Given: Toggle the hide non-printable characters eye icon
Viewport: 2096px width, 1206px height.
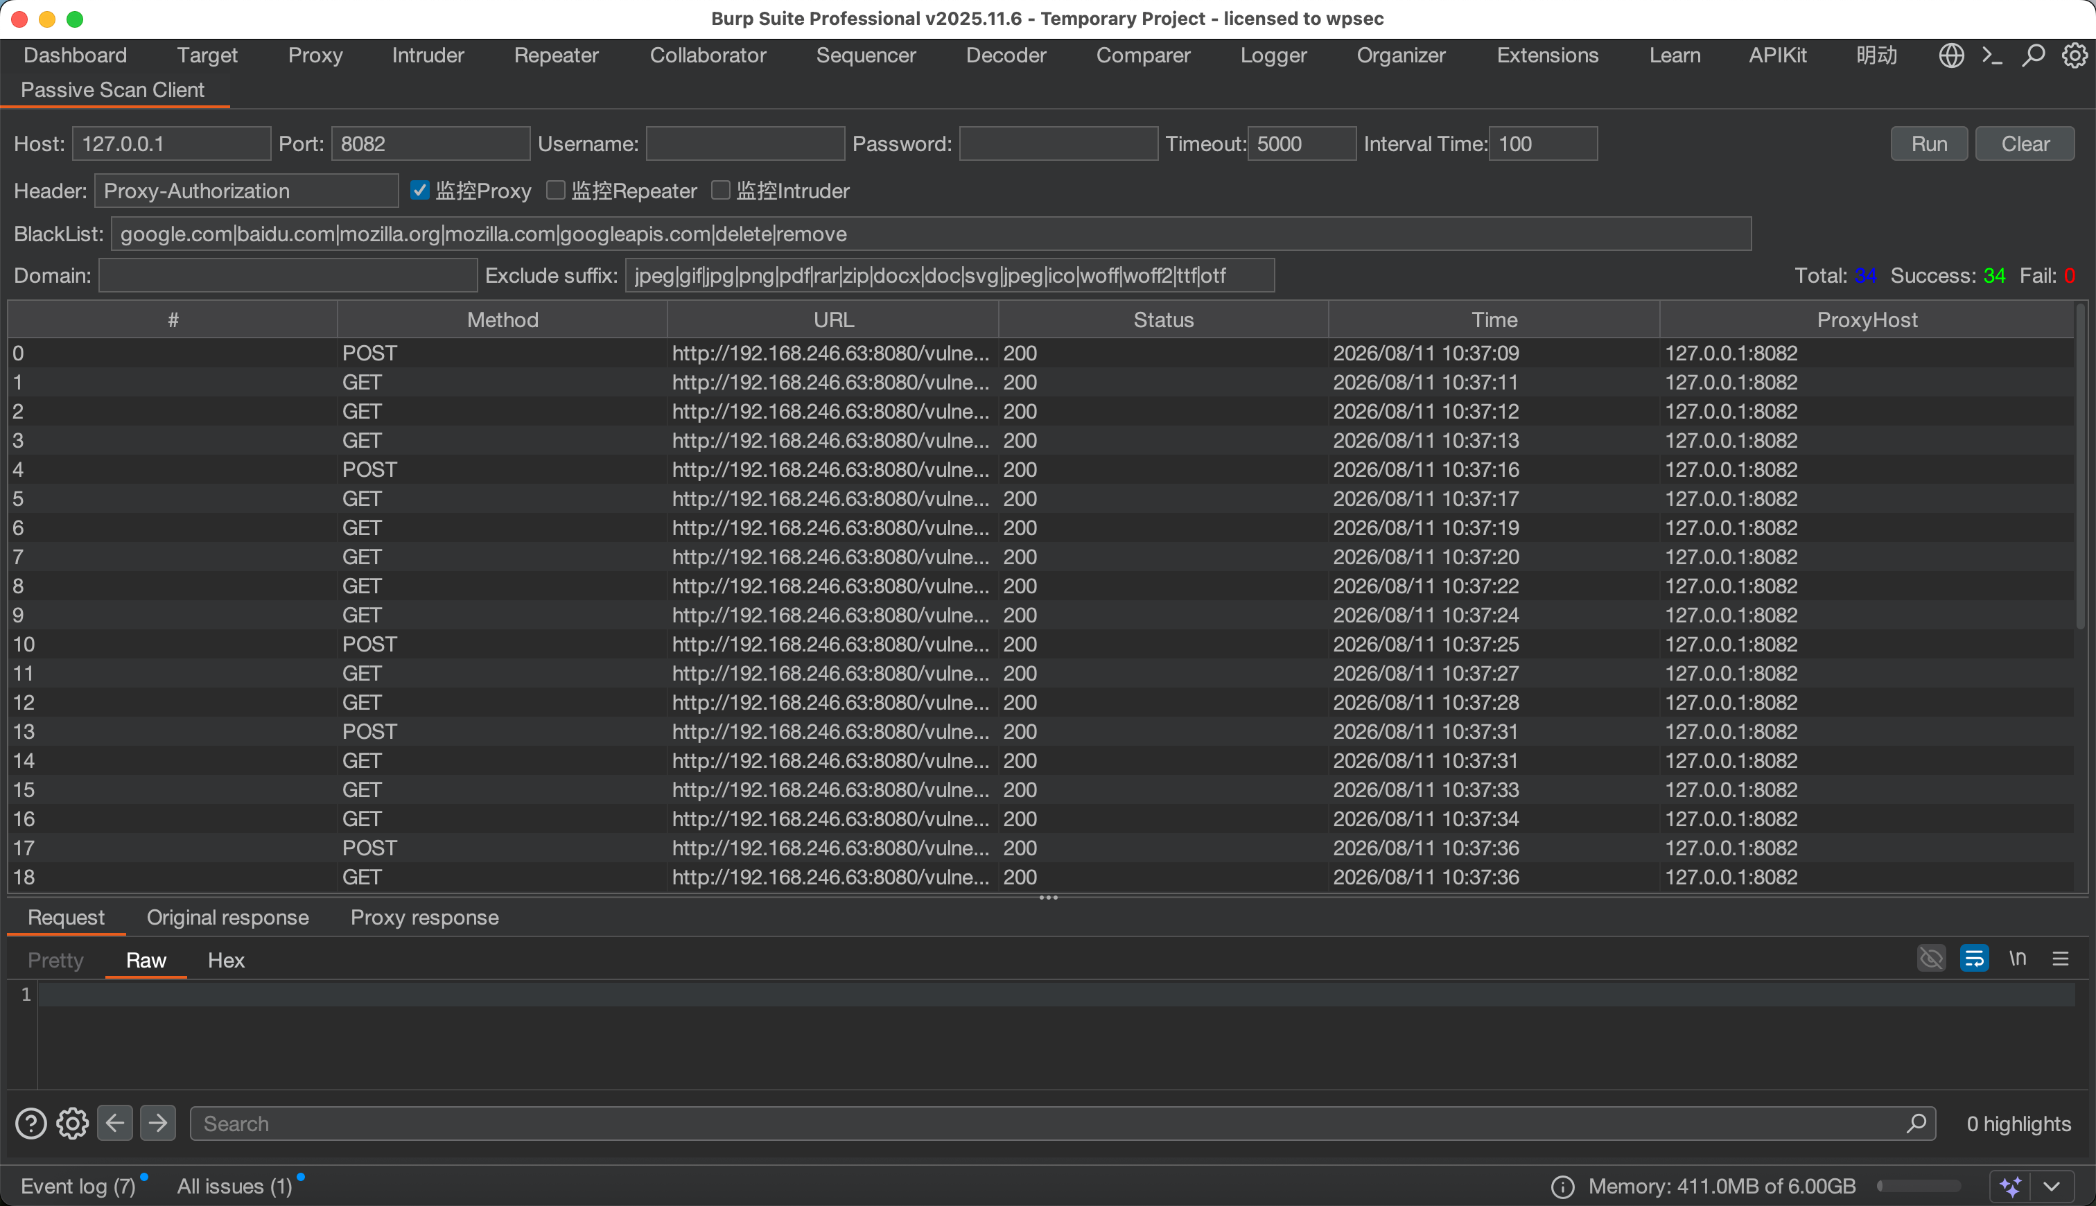Looking at the screenshot, I should click(x=1931, y=959).
